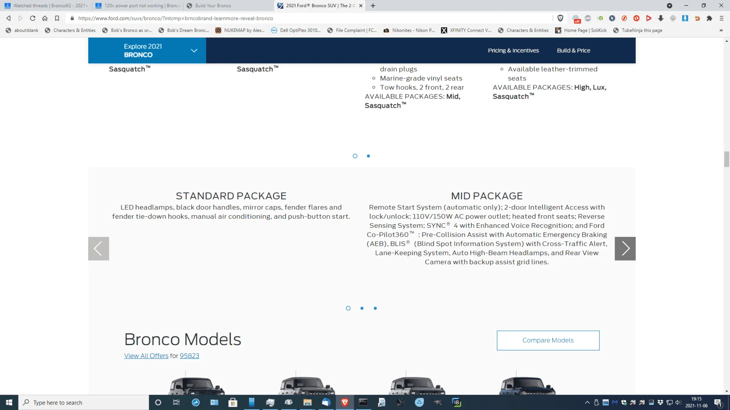Go to next package slide
The height and width of the screenshot is (410, 730).
pos(625,249)
